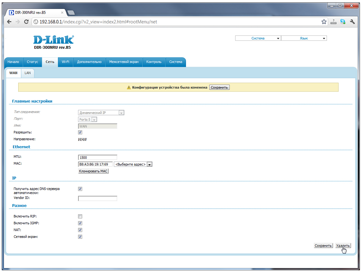The width and height of the screenshot is (362, 272).
Task: Open a new browser tab
Action: [71, 13]
